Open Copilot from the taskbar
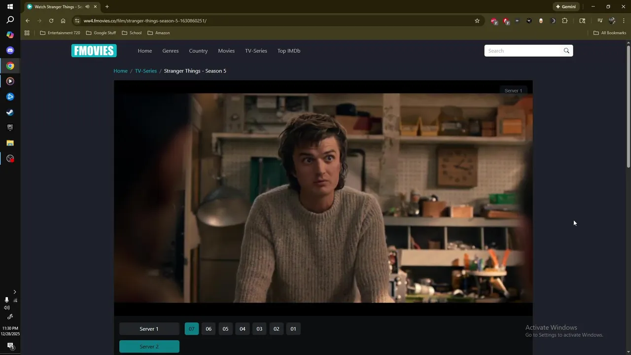Screen dimensions: 631x355 point(10,35)
